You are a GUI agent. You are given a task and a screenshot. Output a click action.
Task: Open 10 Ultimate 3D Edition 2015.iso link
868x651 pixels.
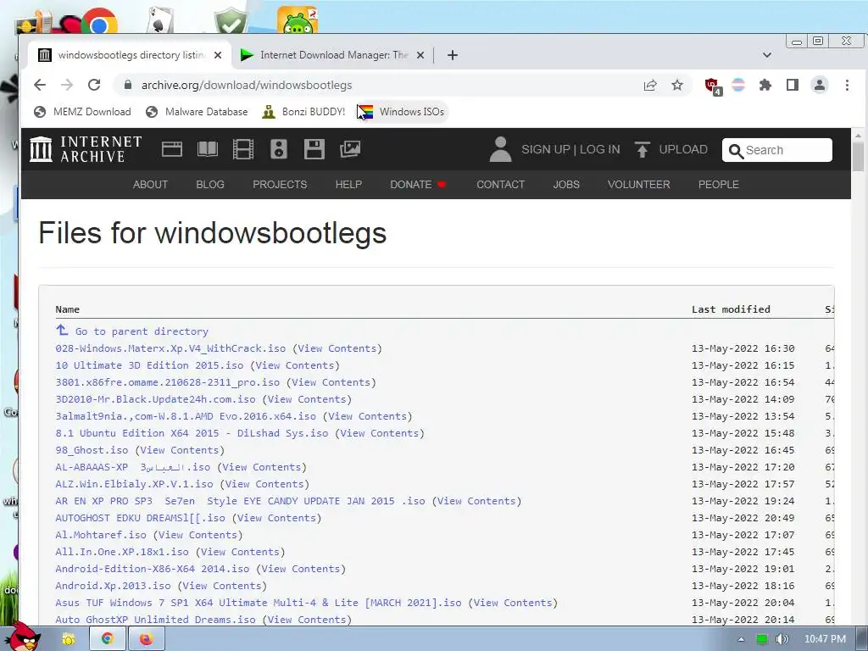click(149, 365)
